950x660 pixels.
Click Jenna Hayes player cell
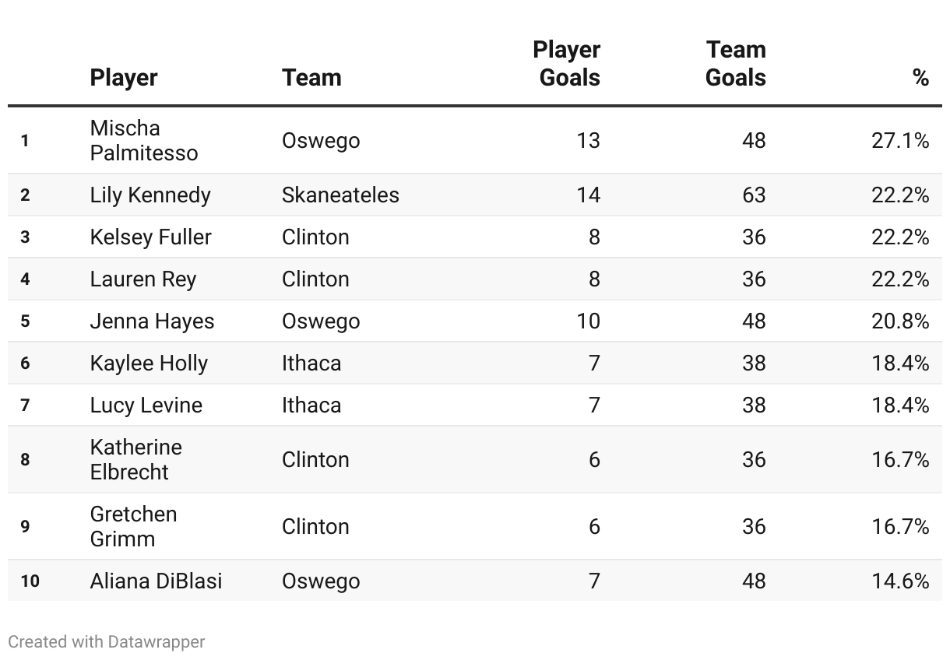(152, 321)
